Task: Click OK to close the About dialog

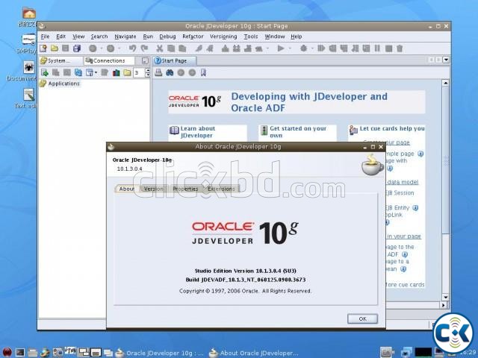Action: click(362, 318)
